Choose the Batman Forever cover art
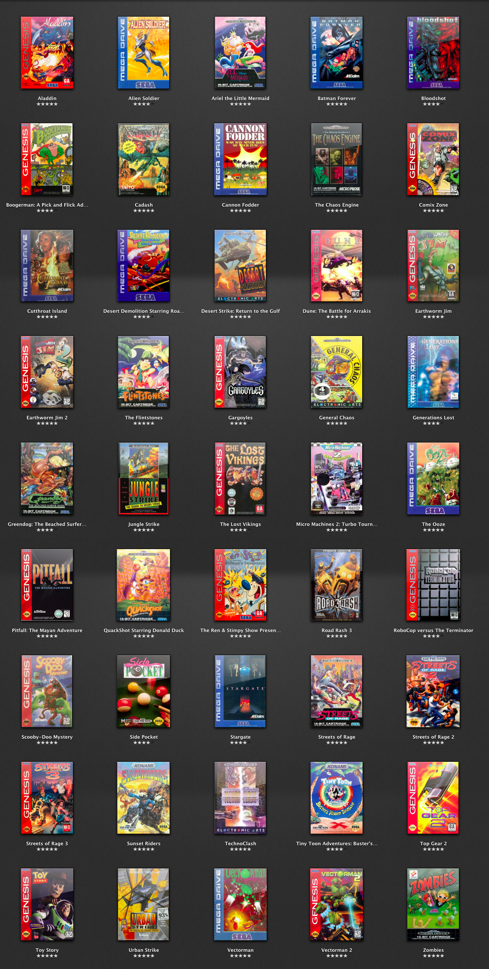The height and width of the screenshot is (969, 489). pos(336,53)
